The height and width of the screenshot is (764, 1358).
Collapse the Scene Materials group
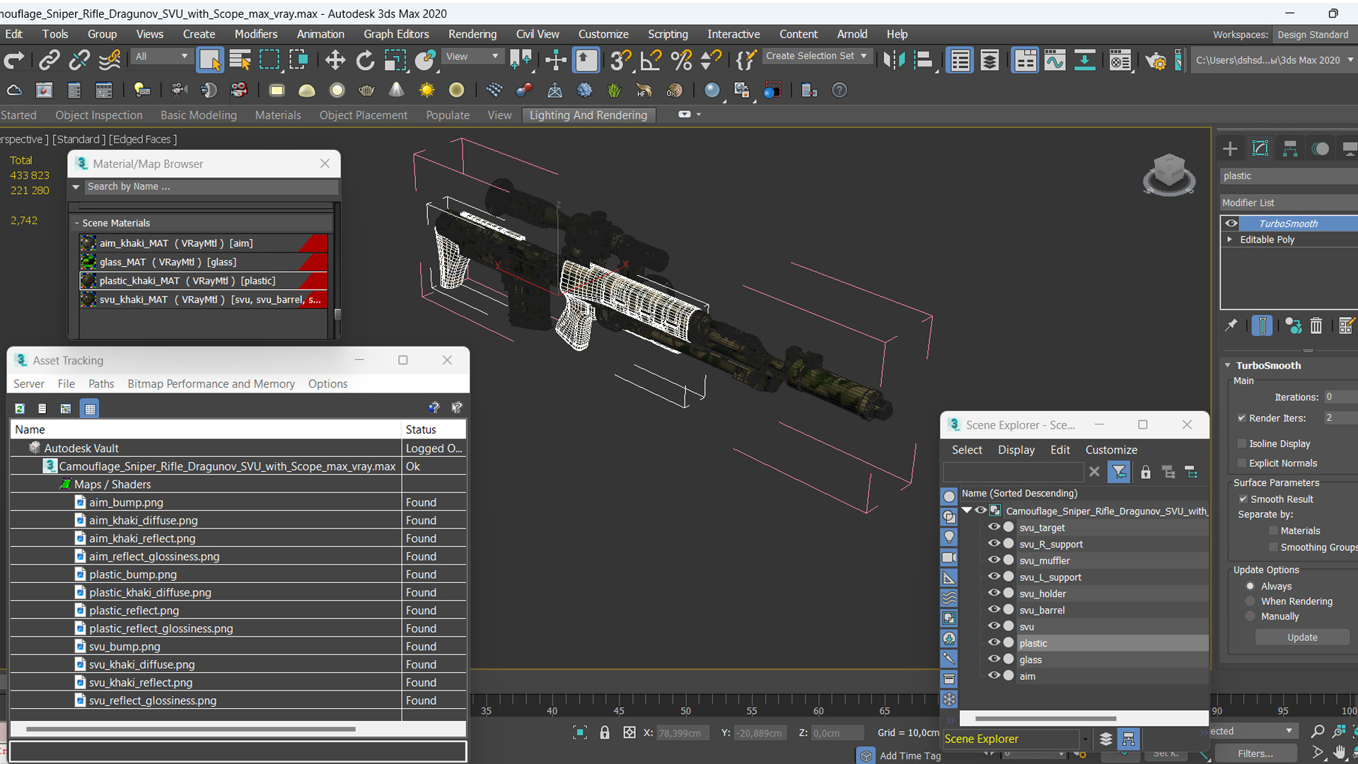tap(76, 223)
